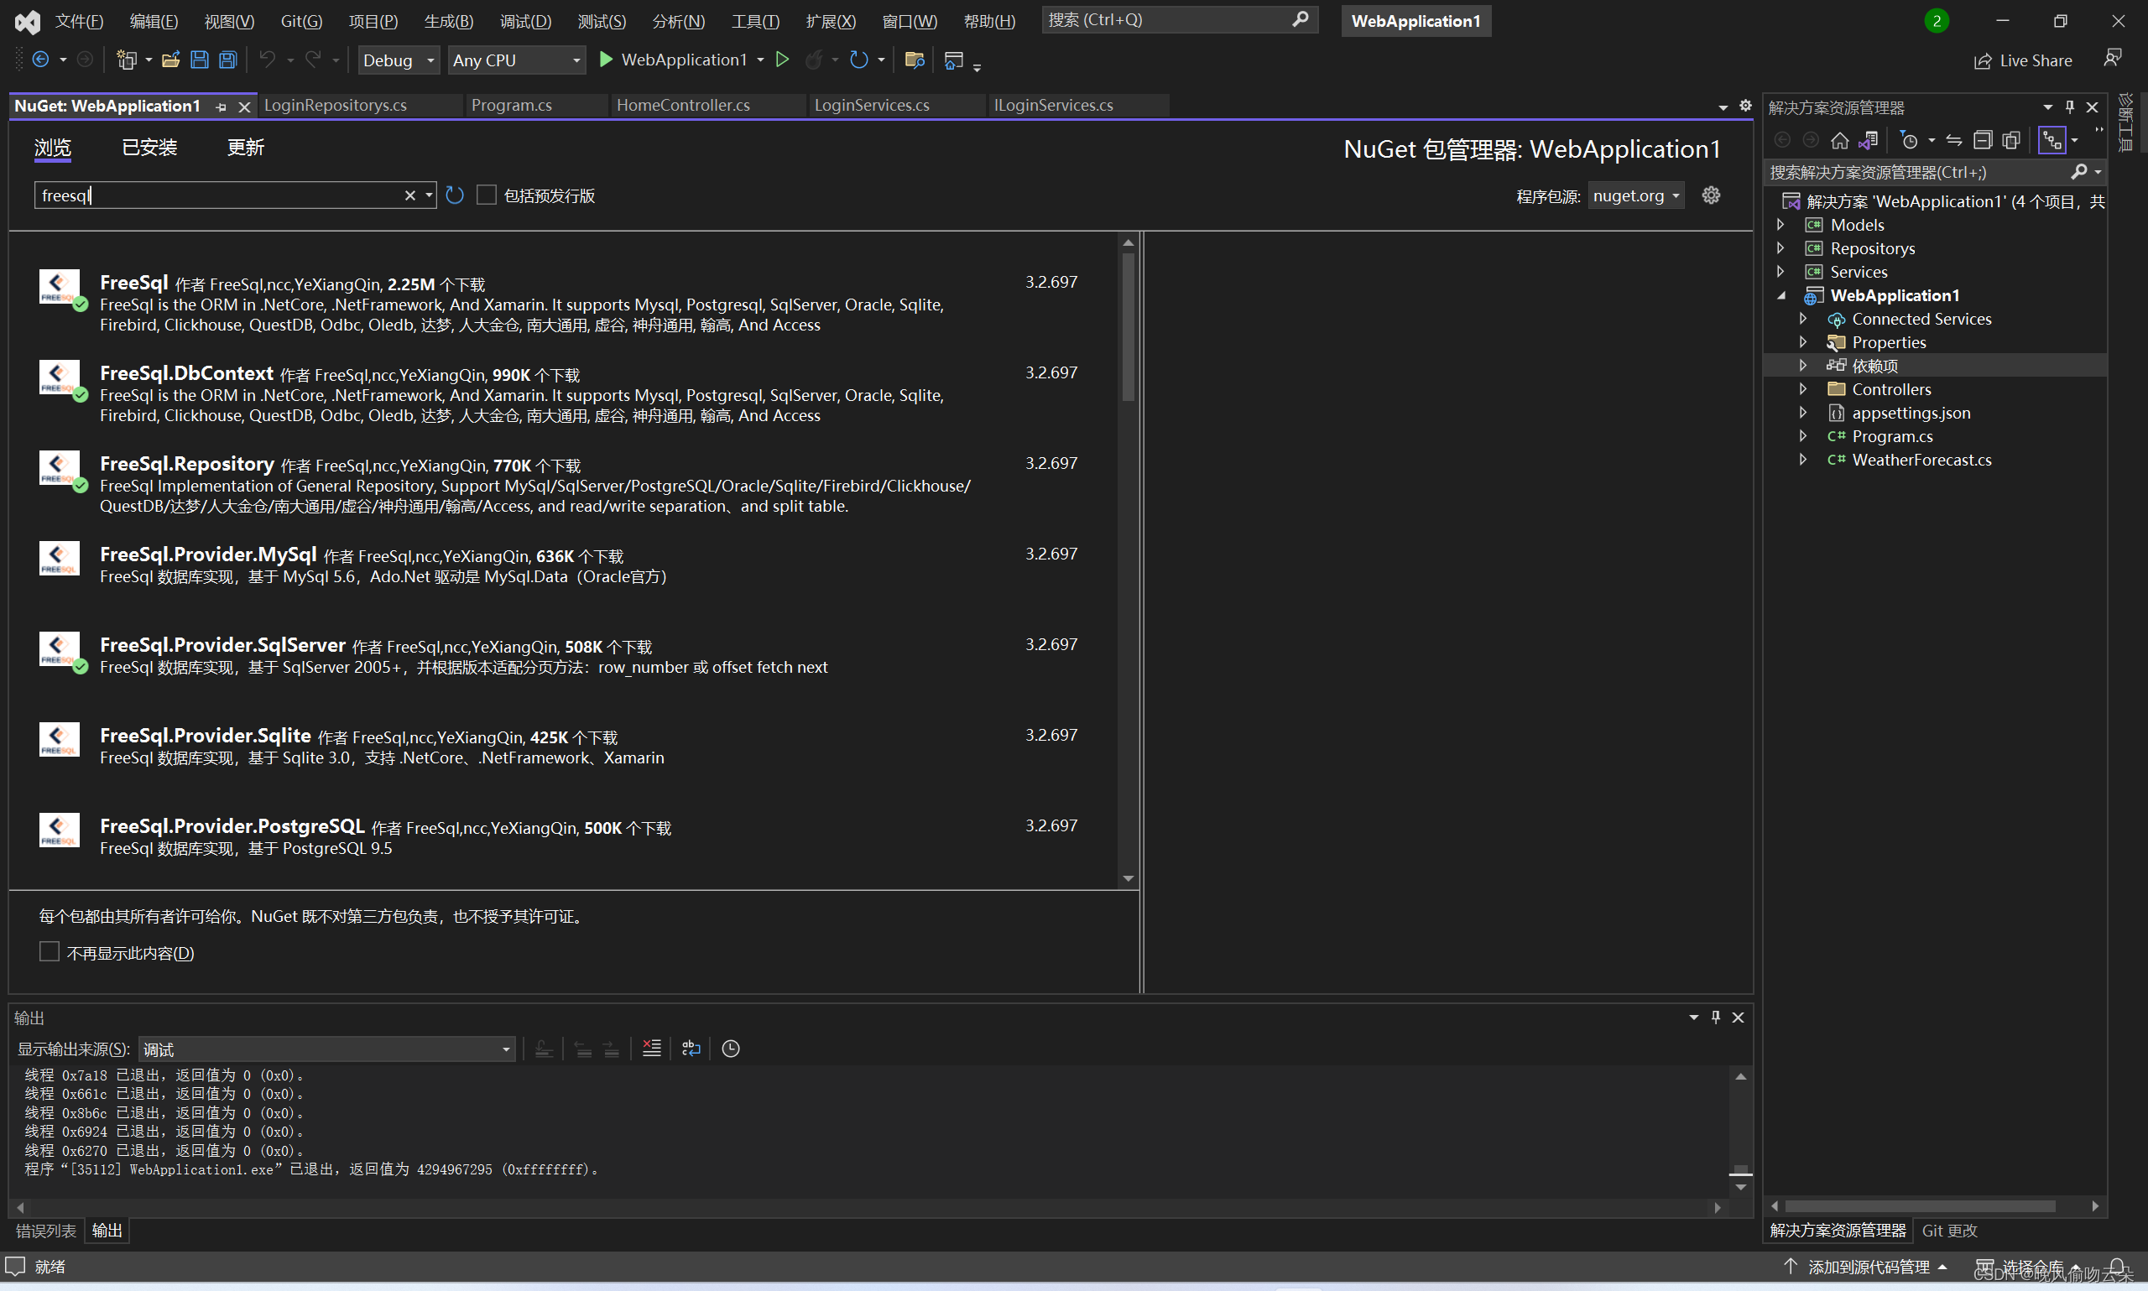Enable include prerelease checkbox
Image resolution: width=2148 pixels, height=1291 pixels.
(487, 195)
